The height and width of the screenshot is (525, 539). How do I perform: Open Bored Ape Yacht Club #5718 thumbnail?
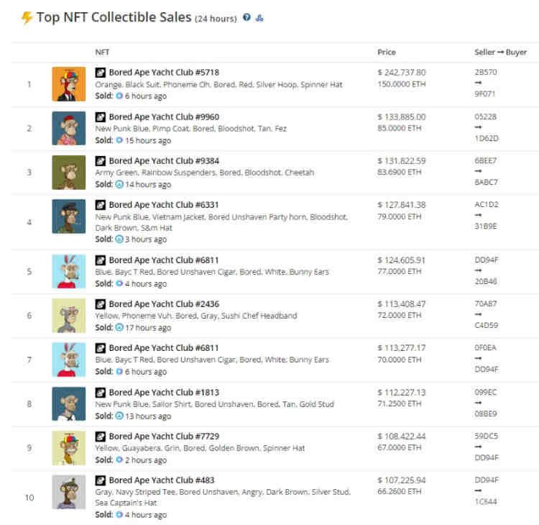tap(69, 84)
